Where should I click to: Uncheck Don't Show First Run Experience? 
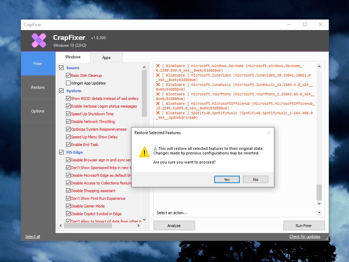68,198
